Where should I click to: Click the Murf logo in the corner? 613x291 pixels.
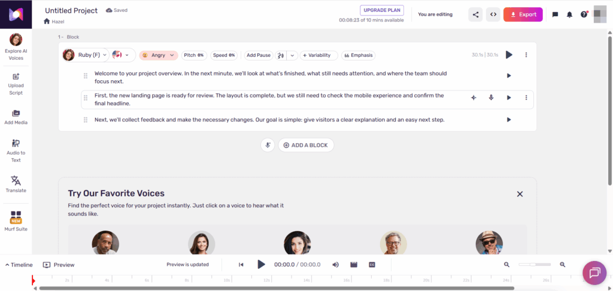[16, 14]
